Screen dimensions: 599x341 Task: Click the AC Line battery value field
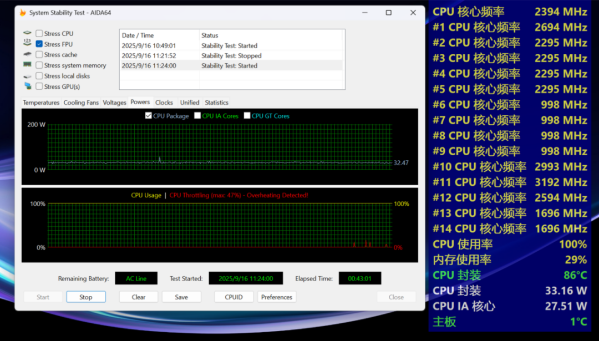click(136, 278)
